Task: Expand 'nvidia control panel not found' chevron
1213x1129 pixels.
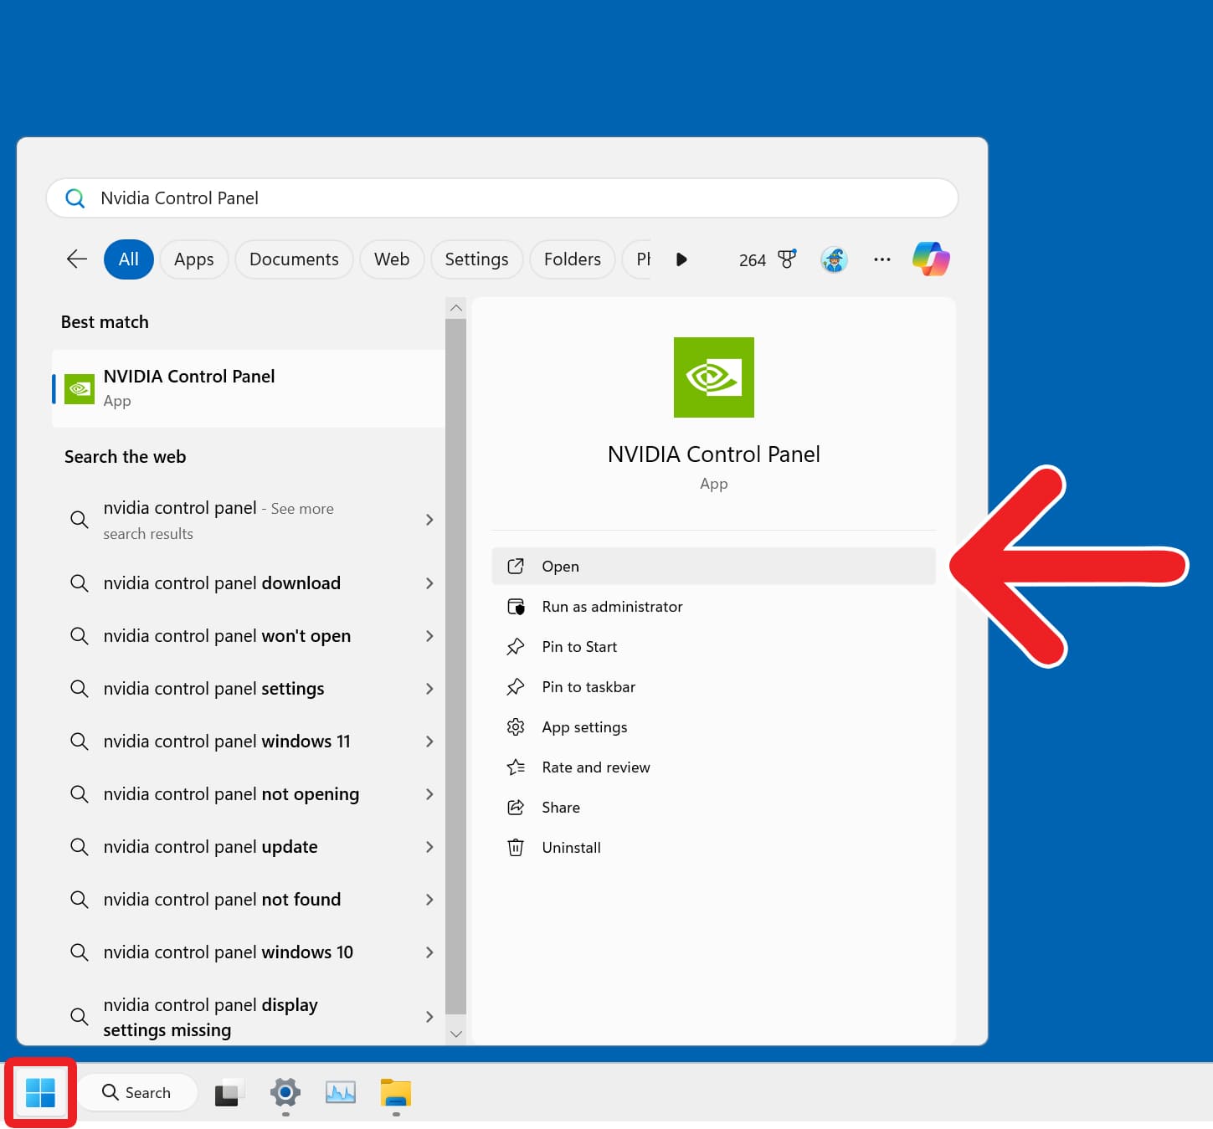Action: 429,900
